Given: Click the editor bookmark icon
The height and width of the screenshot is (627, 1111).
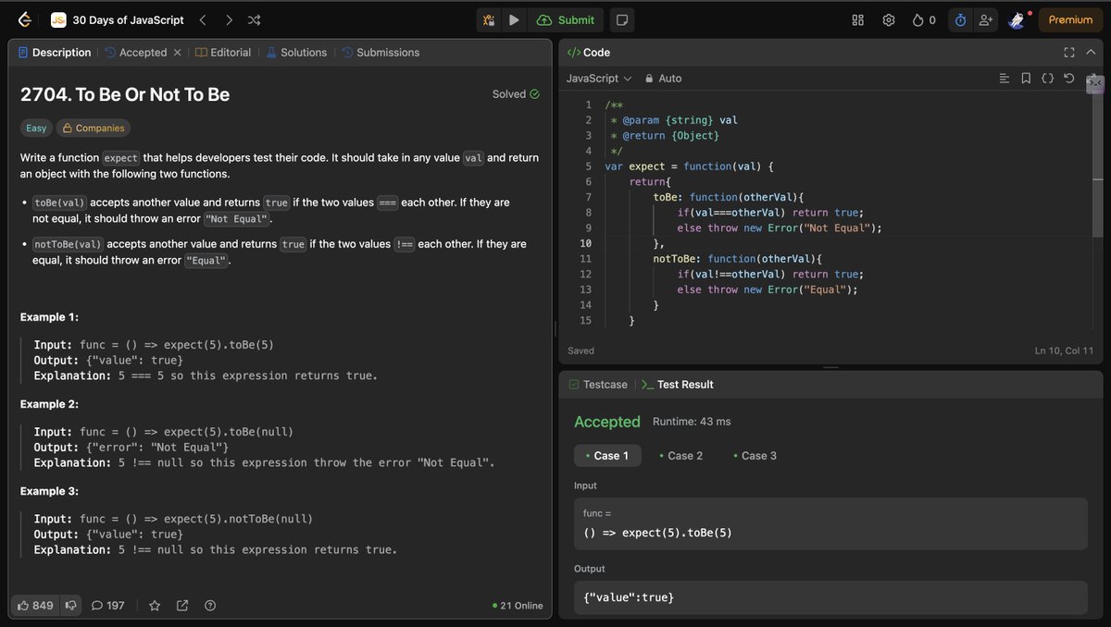Looking at the screenshot, I should click(x=1026, y=79).
